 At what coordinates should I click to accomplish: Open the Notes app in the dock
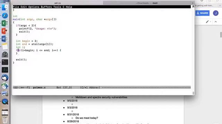click(x=5, y=46)
